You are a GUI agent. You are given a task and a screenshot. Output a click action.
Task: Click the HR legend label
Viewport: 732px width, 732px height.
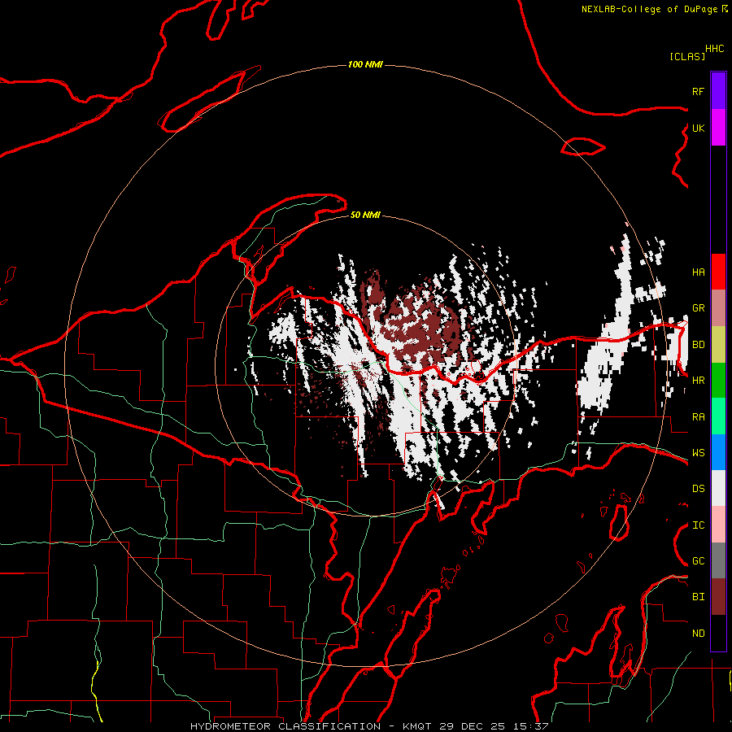(698, 381)
